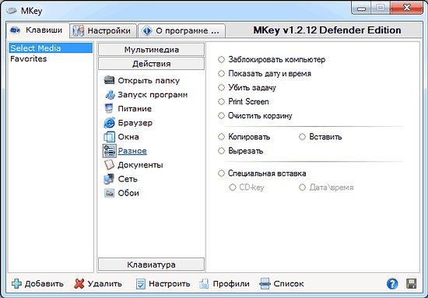Click the MKey title bar app icon
The height and width of the screenshot is (298, 428).
[x=12, y=11]
